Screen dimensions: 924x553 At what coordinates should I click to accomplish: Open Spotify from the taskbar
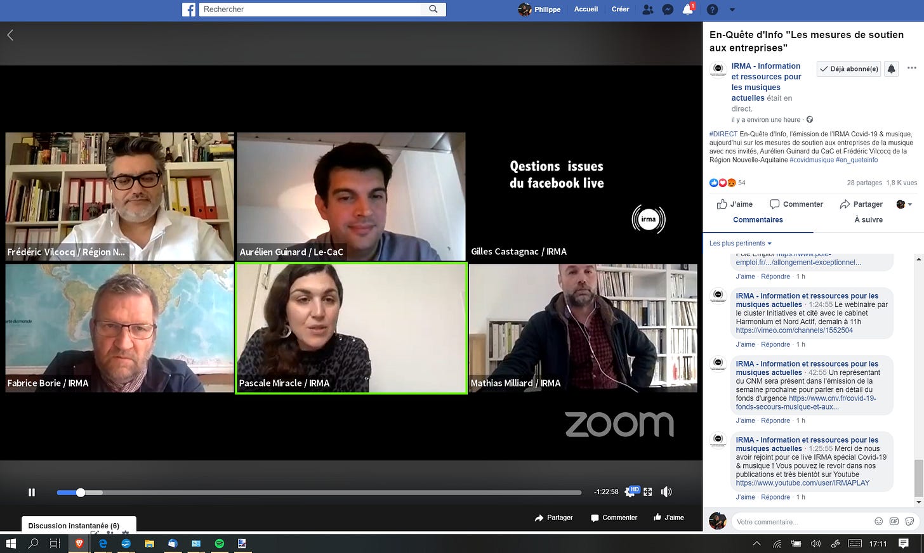point(219,543)
